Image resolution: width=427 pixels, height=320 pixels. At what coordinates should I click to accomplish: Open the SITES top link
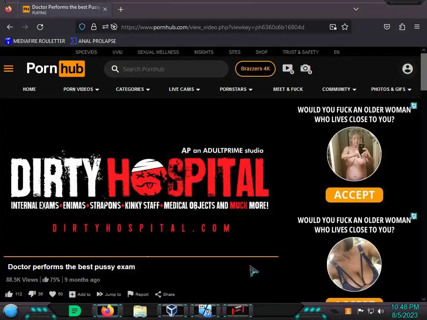[234, 52]
